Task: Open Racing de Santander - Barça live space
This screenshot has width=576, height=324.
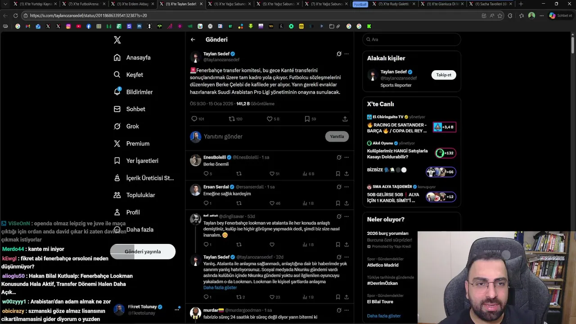Action: [411, 125]
